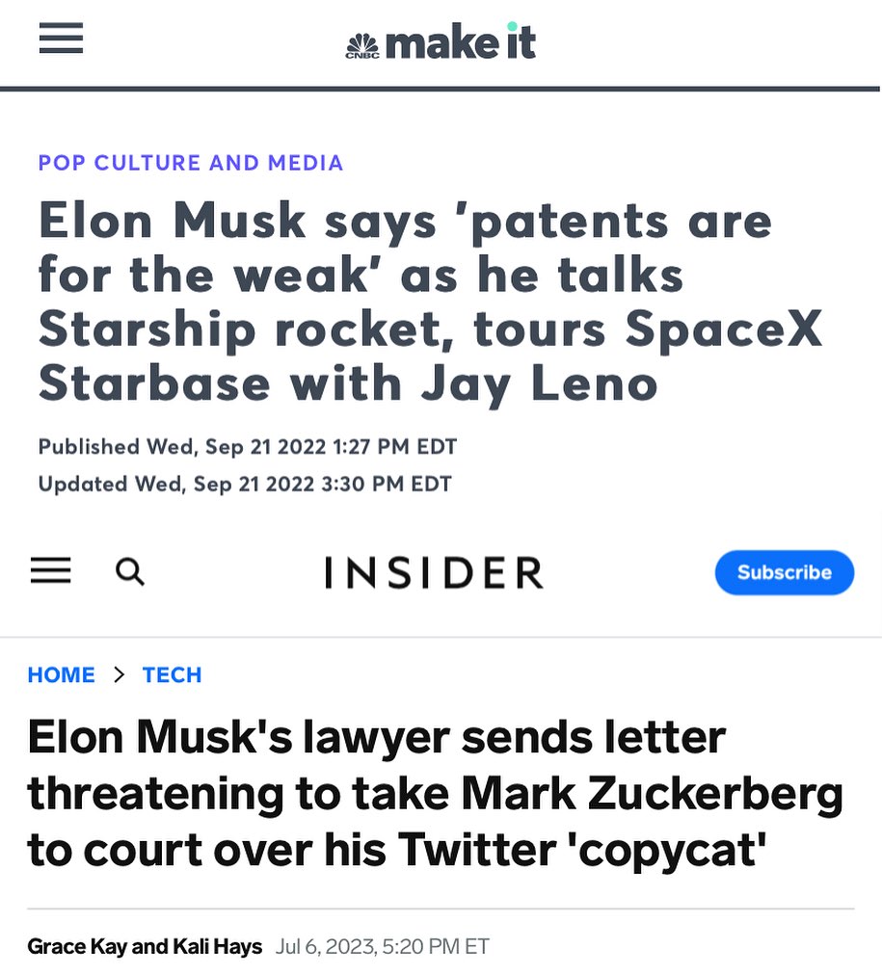Image resolution: width=882 pixels, height=975 pixels.
Task: Open the search magnifier on Insider
Action: [129, 571]
